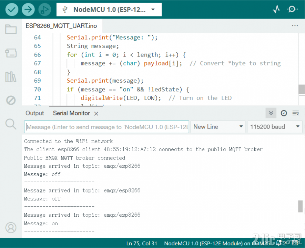The height and width of the screenshot is (248, 305).
Task: Open the New Line ending dropdown
Action: (218, 127)
